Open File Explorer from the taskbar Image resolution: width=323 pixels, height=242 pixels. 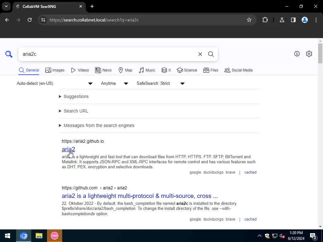click(x=39, y=236)
